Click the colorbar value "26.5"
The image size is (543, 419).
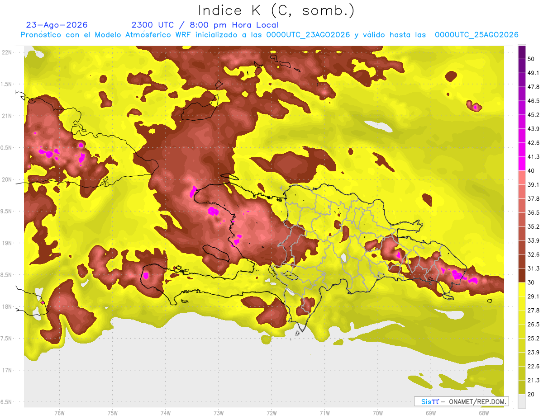click(534, 325)
